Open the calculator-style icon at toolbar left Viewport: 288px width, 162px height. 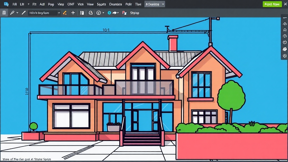coord(4,13)
